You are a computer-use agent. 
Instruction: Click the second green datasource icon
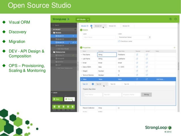[x=59, y=107]
